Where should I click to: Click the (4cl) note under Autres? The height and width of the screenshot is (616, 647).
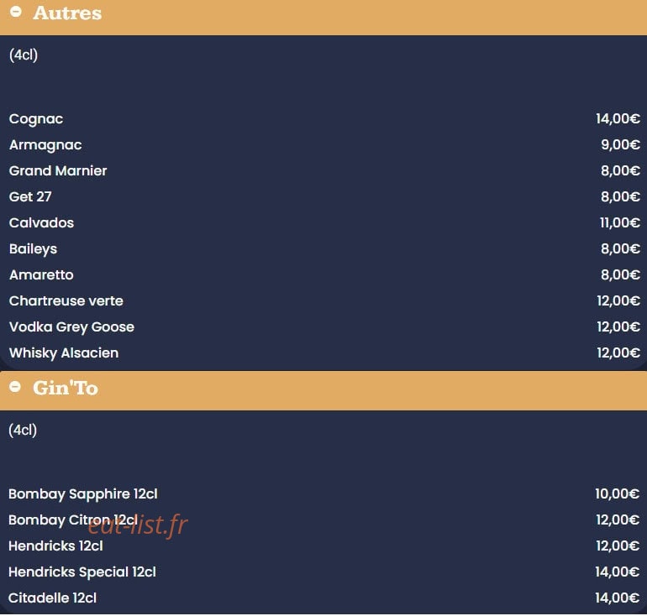[24, 55]
